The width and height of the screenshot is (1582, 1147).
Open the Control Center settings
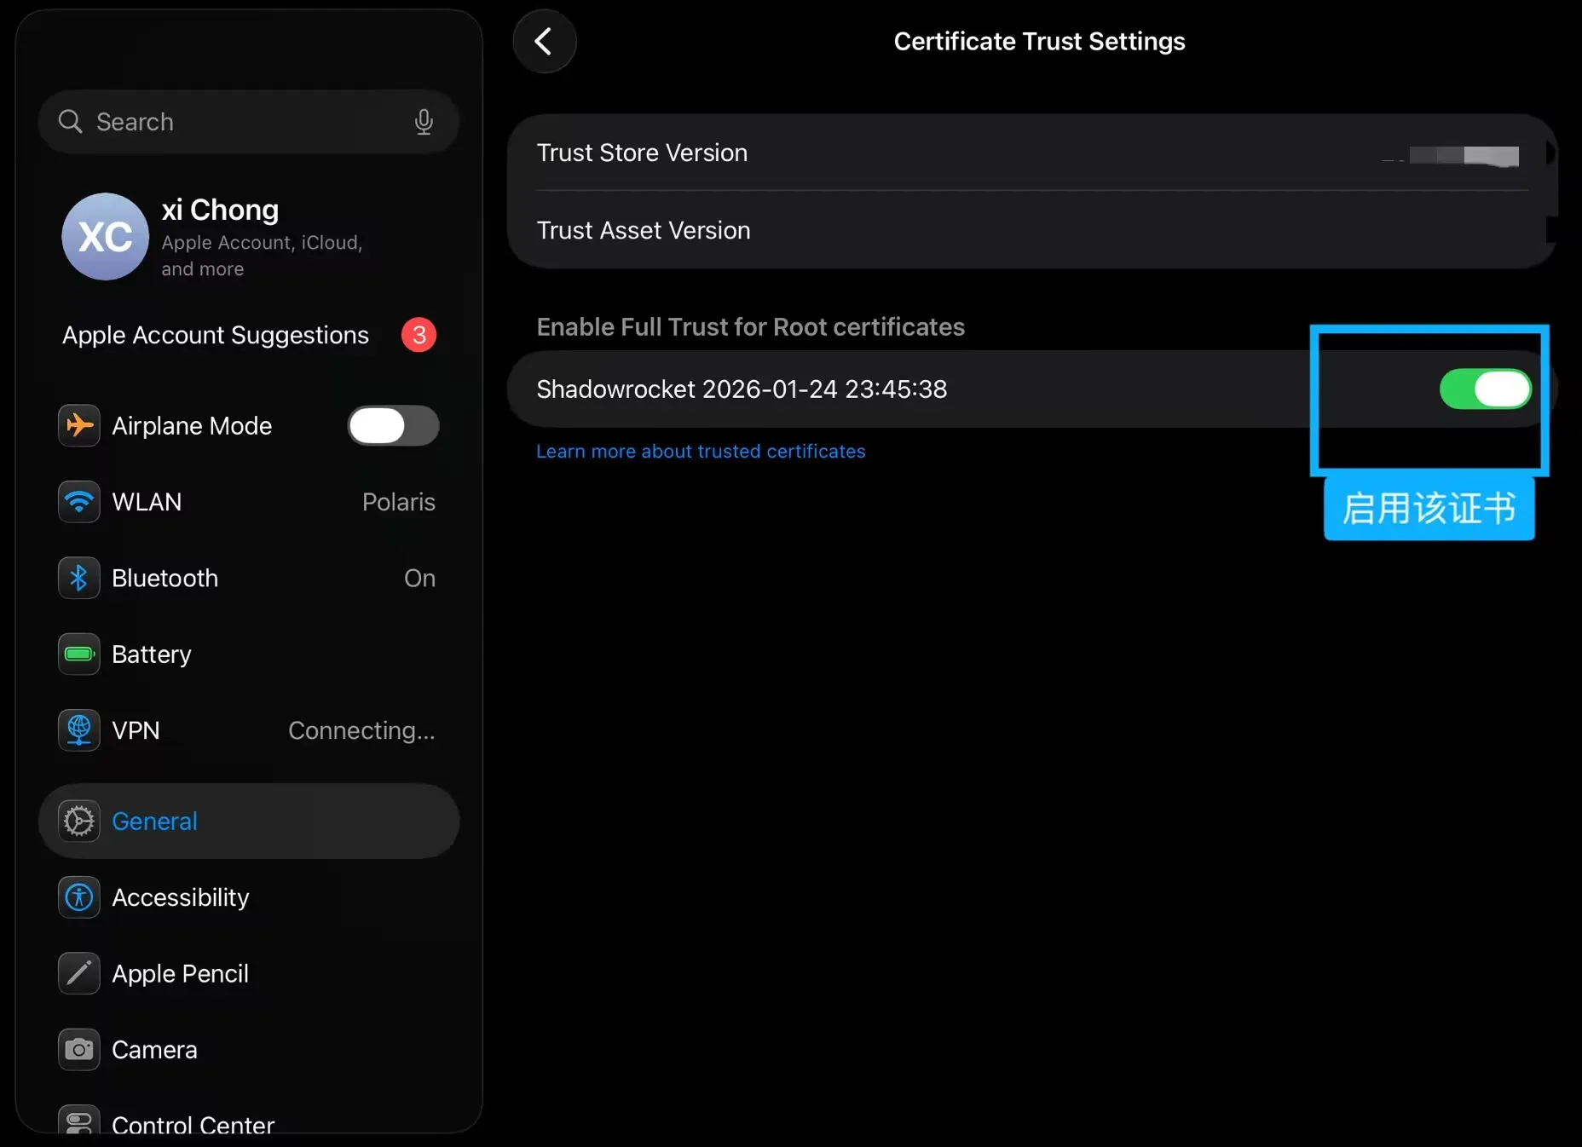click(x=193, y=1123)
